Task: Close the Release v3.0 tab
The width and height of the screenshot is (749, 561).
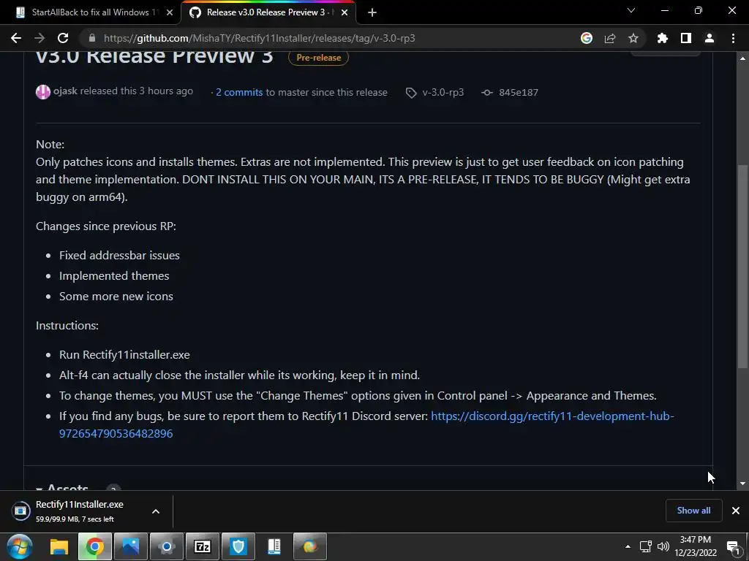Action: pos(345,12)
